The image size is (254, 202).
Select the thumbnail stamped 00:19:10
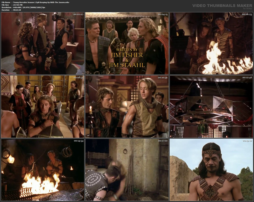coord(211,170)
